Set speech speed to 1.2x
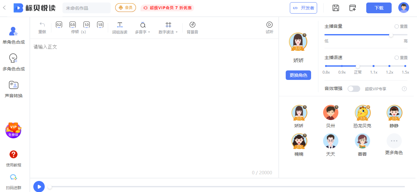Viewport: 417px width, 192px height. [389, 66]
